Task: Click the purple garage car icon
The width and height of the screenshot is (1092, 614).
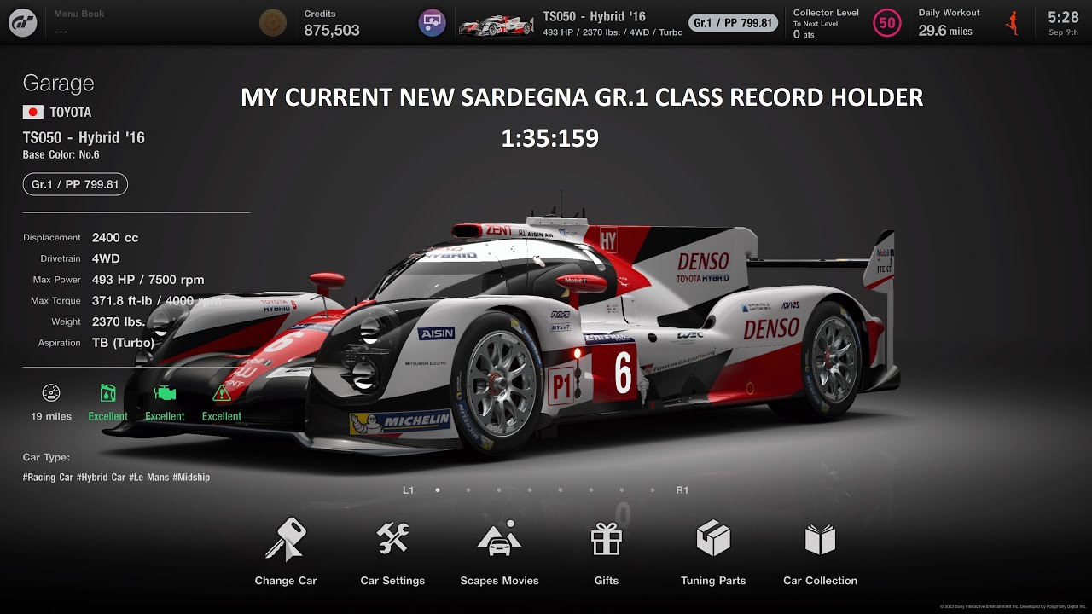Action: pyautogui.click(x=433, y=22)
